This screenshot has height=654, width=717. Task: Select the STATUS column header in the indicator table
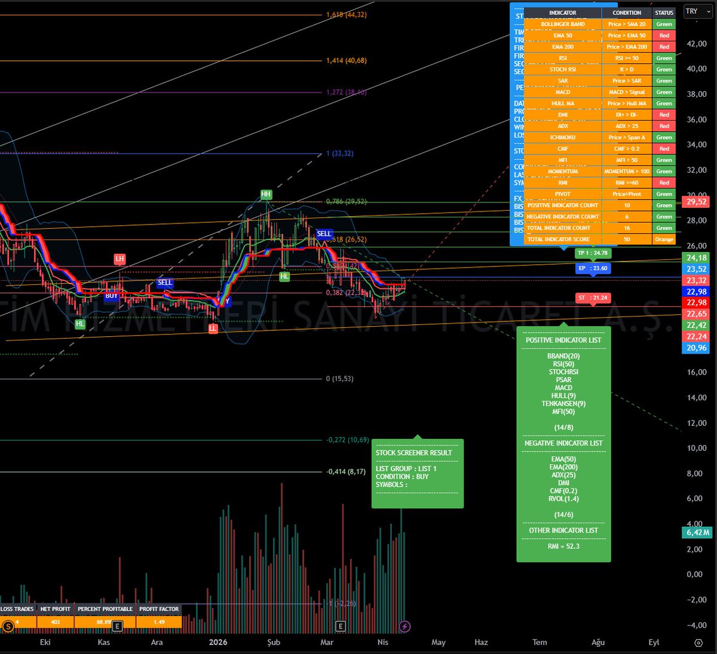[x=663, y=12]
